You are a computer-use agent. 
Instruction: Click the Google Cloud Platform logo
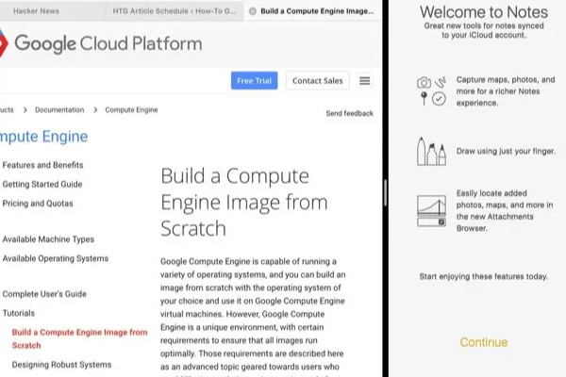click(101, 43)
